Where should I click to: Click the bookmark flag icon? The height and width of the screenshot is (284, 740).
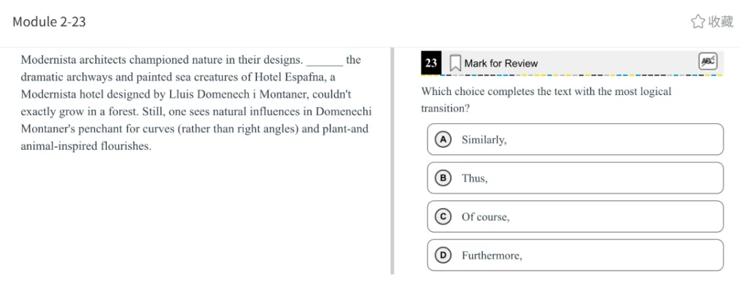click(x=455, y=63)
